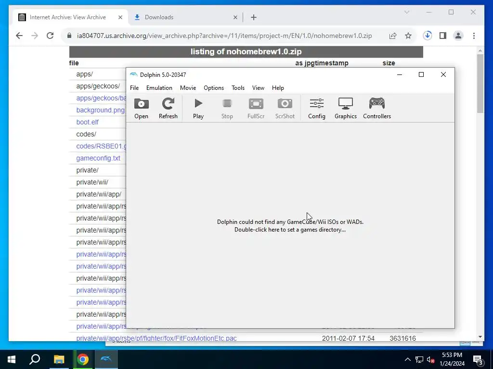Viewport: 493px width, 369px height.
Task: Open the notification center icon
Action: point(478,360)
